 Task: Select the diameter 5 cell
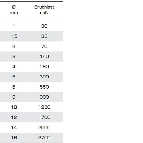(x=14, y=77)
